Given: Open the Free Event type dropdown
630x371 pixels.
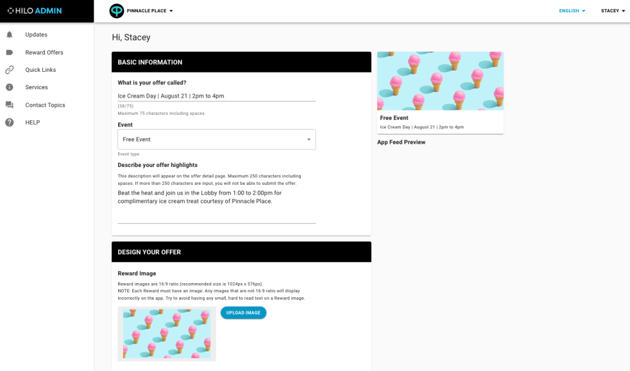Looking at the screenshot, I should (x=217, y=139).
